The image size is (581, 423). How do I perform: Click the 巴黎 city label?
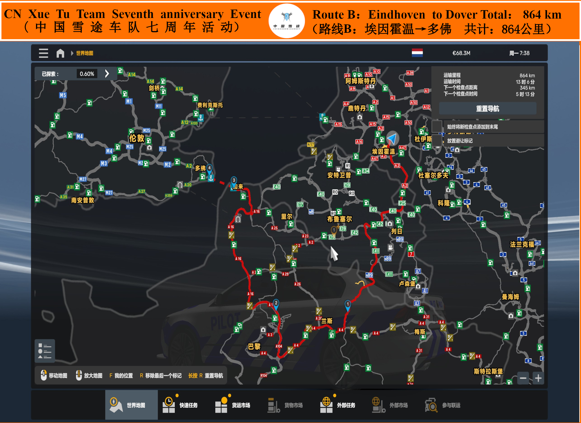254,346
